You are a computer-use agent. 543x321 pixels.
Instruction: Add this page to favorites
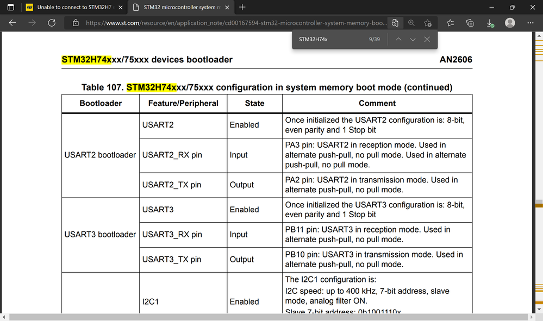[428, 23]
